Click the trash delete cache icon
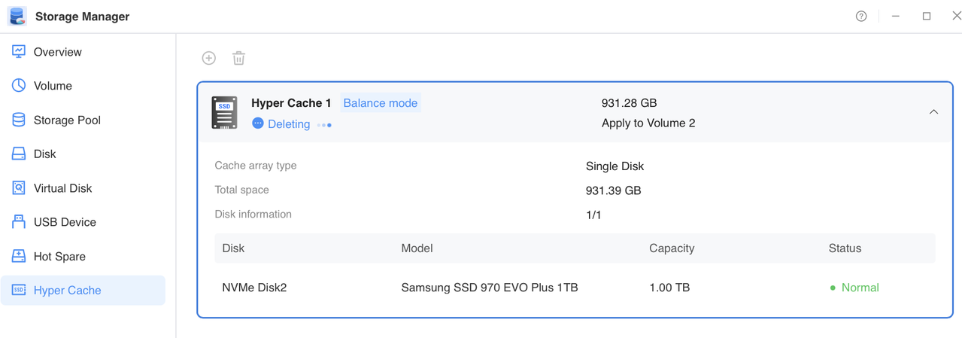The height and width of the screenshot is (338, 962). coord(238,58)
